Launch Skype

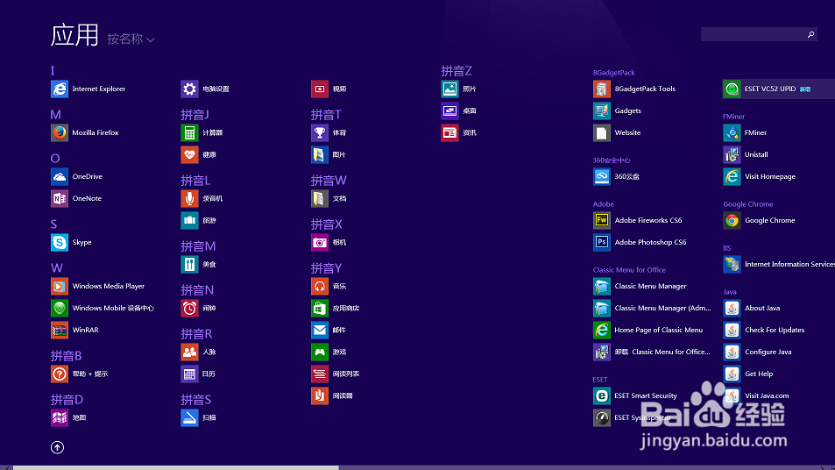[x=71, y=243]
